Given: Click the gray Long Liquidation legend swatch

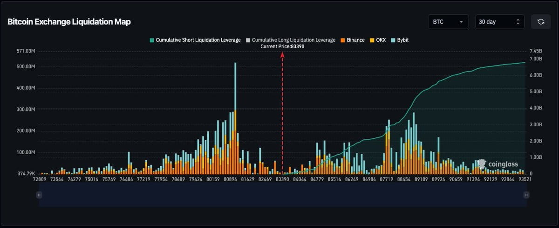Looking at the screenshot, I should click(x=248, y=40).
